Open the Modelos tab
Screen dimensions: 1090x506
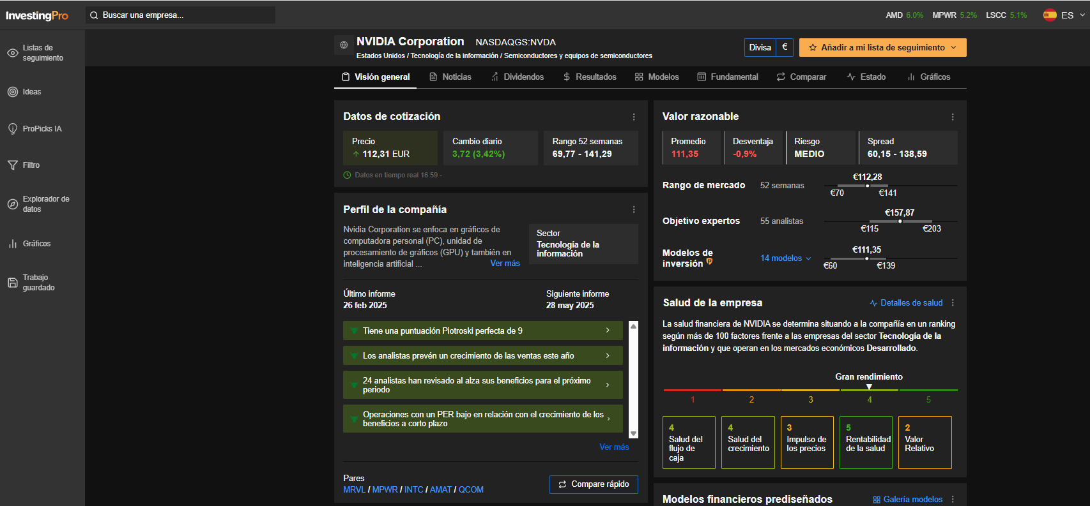coord(657,77)
